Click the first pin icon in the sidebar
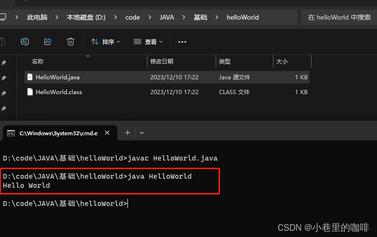Viewport: 377px width, 237px height. tap(4, 63)
